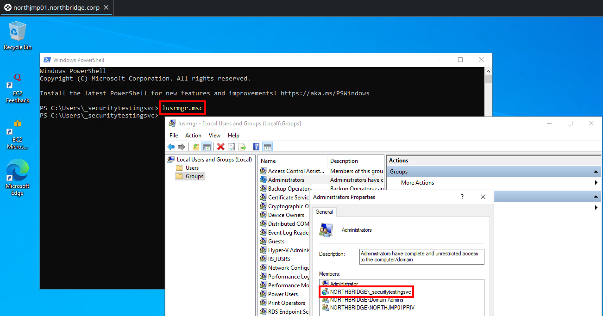Click the PowerShell window title bar icon
This screenshot has height=316, width=603.
tap(47, 60)
